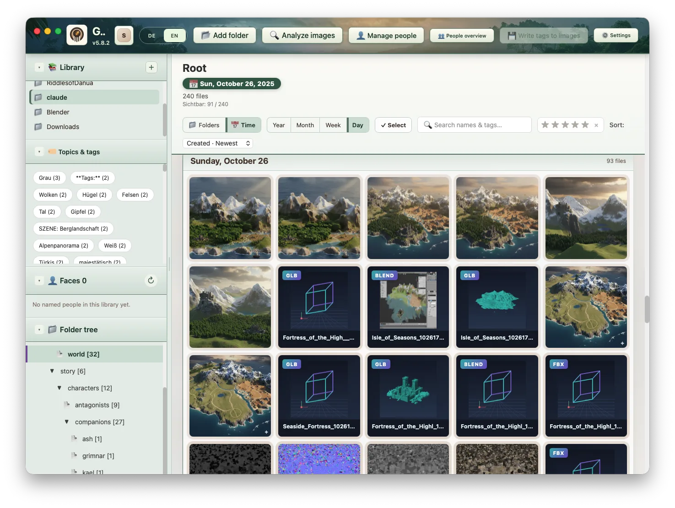This screenshot has height=508, width=675.
Task: Toggle the SZENE: Berglandschaft (2) tag
Action: coord(73,229)
